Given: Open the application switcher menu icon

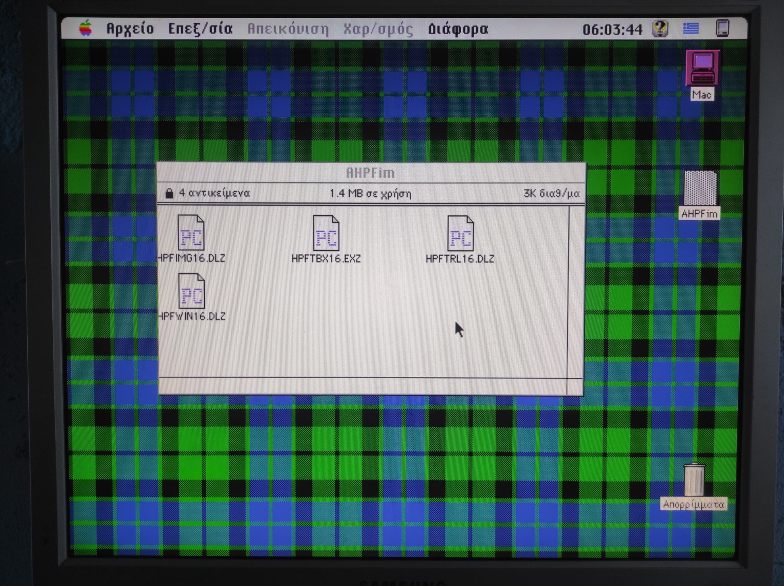Looking at the screenshot, I should coord(722,29).
